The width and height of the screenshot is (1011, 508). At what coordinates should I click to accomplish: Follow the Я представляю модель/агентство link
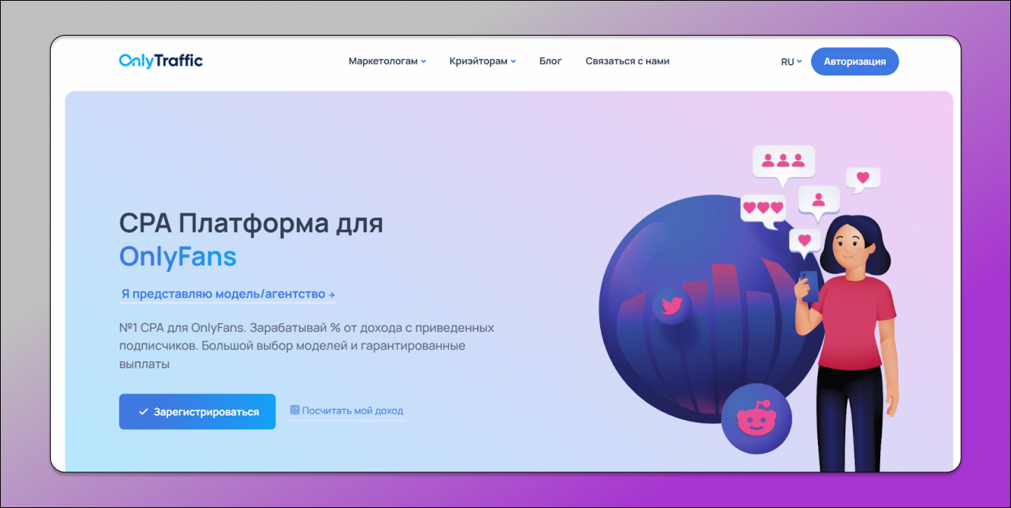tap(227, 294)
